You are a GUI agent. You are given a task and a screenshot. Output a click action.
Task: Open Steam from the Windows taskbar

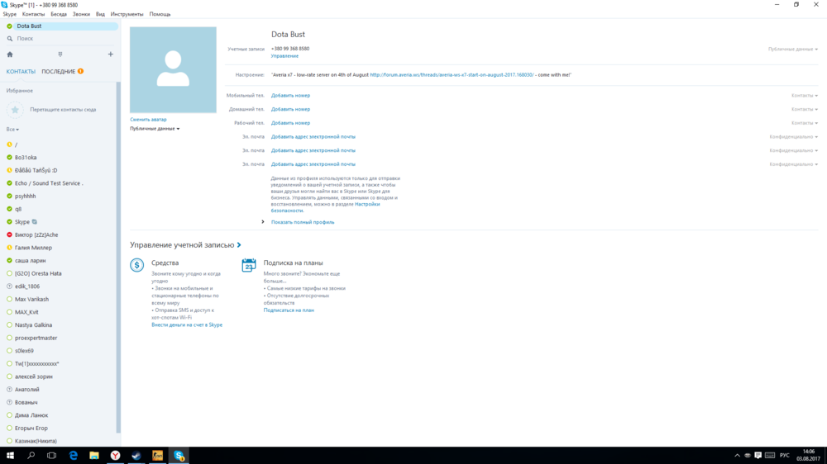tap(136, 455)
